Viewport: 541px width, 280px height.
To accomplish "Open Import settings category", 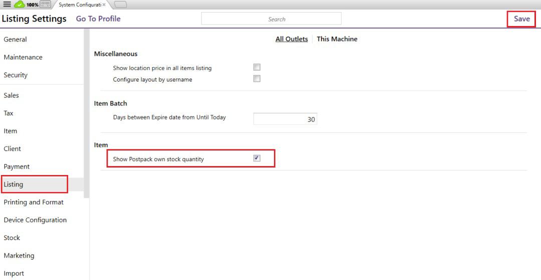I will click(x=14, y=273).
